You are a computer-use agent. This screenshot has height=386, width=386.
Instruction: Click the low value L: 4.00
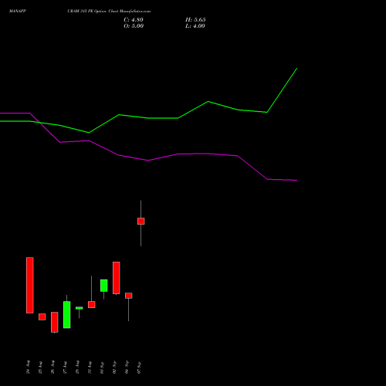tap(195, 26)
